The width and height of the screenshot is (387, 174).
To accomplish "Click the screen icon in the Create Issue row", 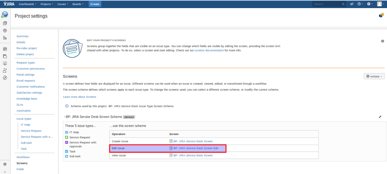I will (171, 141).
